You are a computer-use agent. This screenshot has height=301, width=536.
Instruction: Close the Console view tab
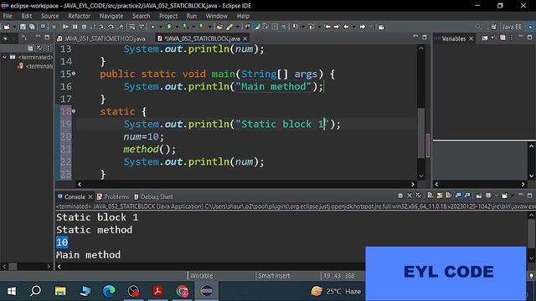[x=90, y=197]
